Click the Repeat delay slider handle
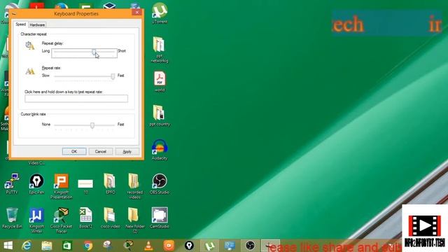448x252 pixels. (94, 52)
